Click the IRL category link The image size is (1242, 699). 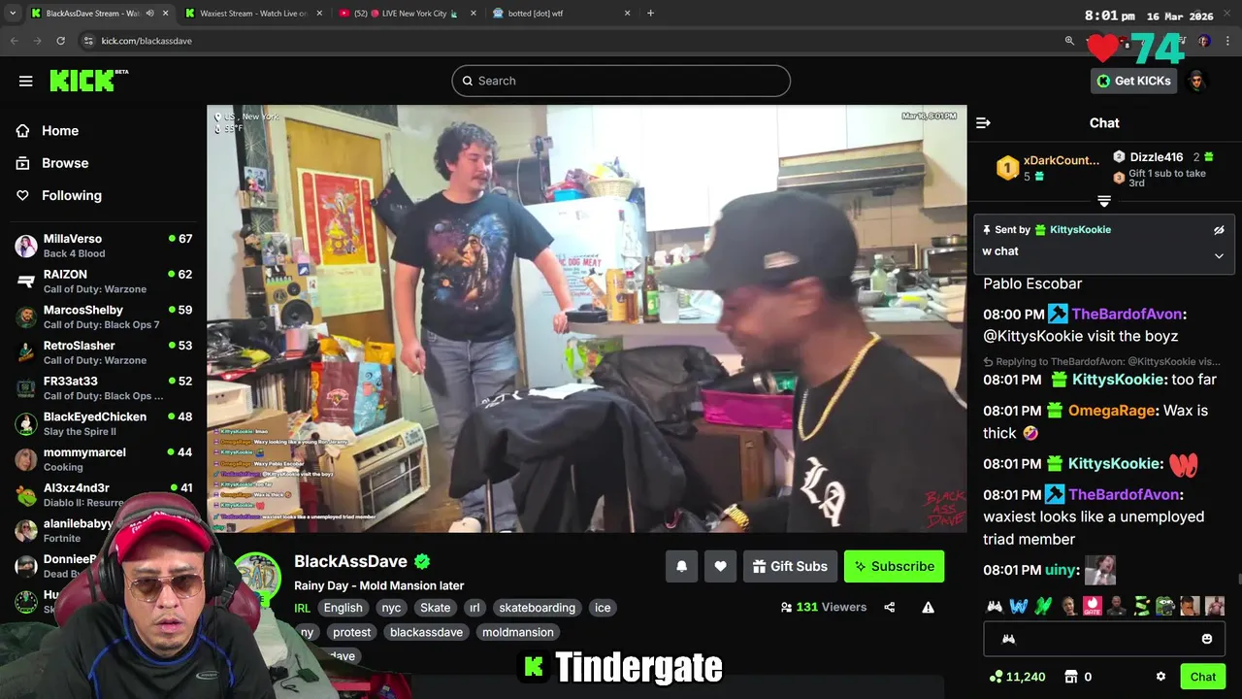(x=302, y=608)
